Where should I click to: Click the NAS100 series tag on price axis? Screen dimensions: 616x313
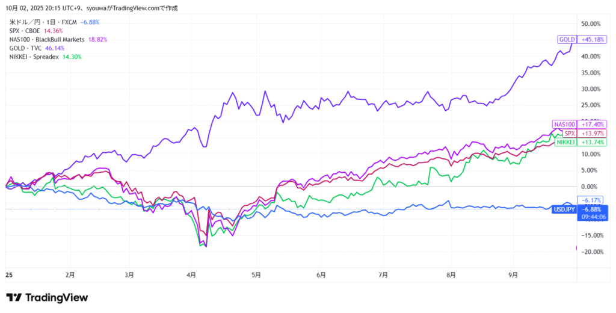pyautogui.click(x=564, y=124)
